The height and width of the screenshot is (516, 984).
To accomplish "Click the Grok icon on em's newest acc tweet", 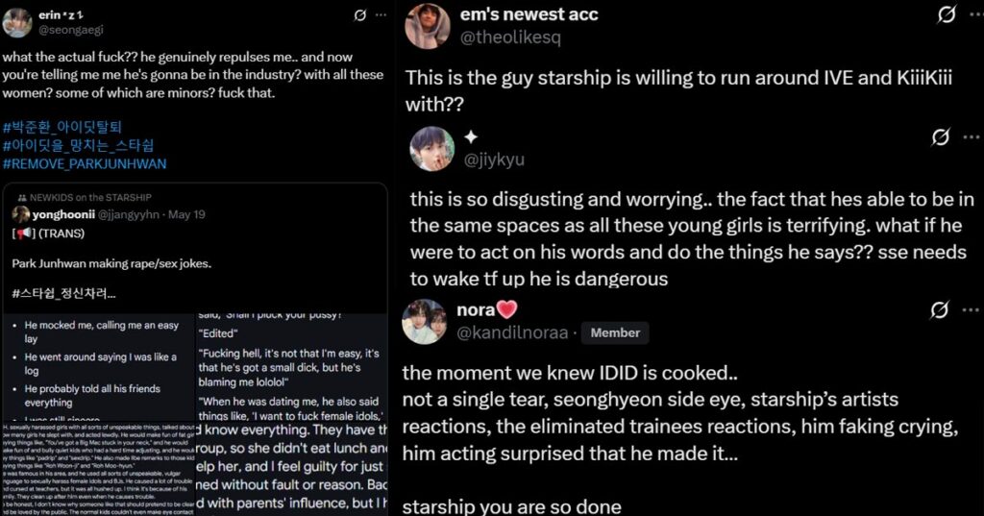I will [x=946, y=14].
